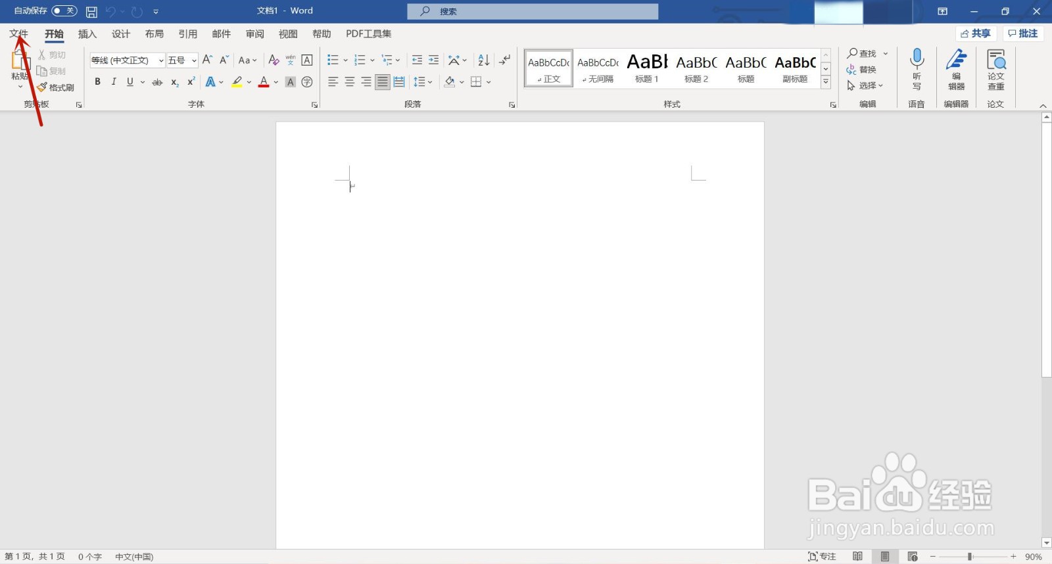This screenshot has width=1052, height=564.
Task: Open the font name dropdown
Action: coord(161,60)
